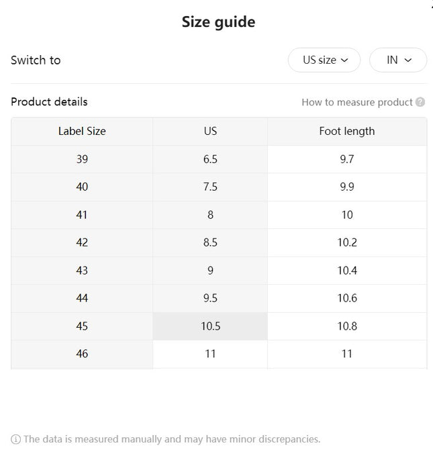Image resolution: width=433 pixels, height=462 pixels.
Task: Select the US 7.5 cell
Action: click(x=210, y=187)
